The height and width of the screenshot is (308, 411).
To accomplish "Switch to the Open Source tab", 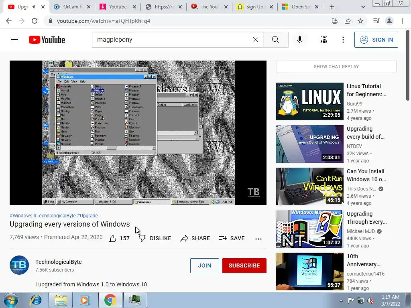I will pos(299,7).
